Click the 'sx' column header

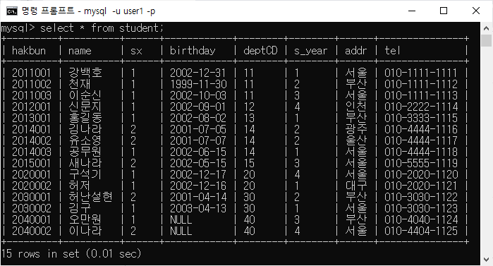point(136,51)
